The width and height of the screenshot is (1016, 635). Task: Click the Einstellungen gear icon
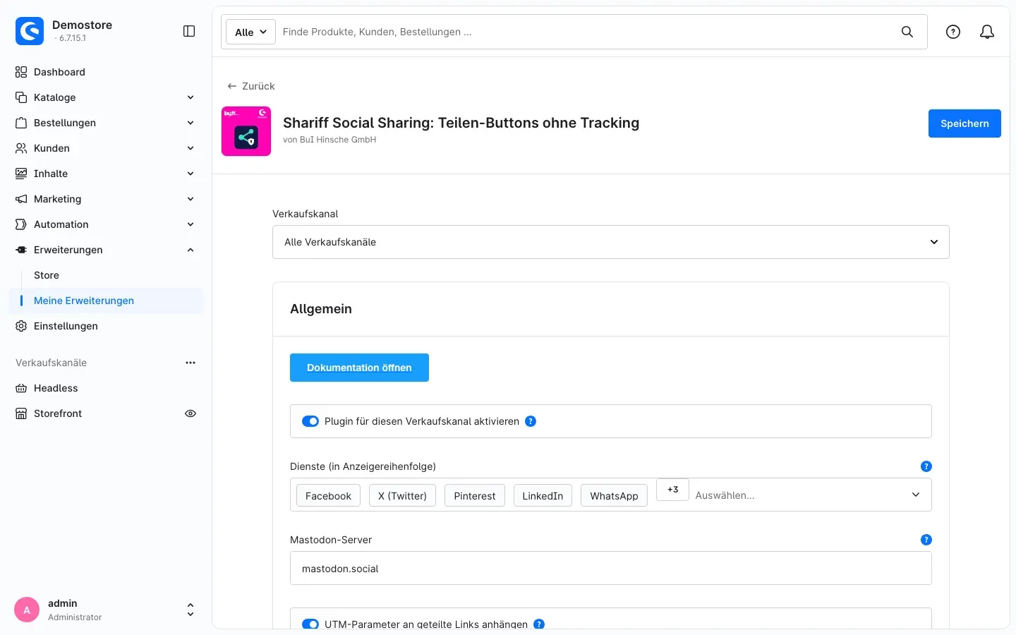pyautogui.click(x=21, y=326)
